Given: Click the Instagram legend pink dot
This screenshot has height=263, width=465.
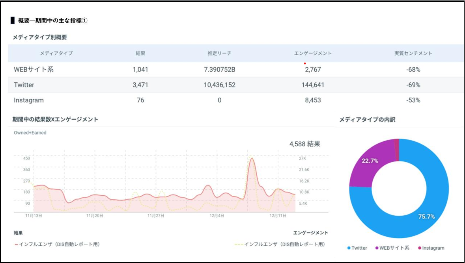Looking at the screenshot, I should click(420, 248).
